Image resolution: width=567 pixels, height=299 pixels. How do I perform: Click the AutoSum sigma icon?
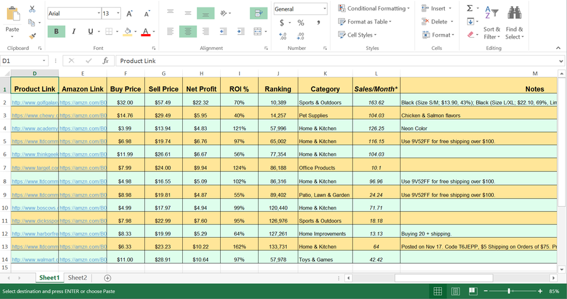pyautogui.click(x=470, y=8)
